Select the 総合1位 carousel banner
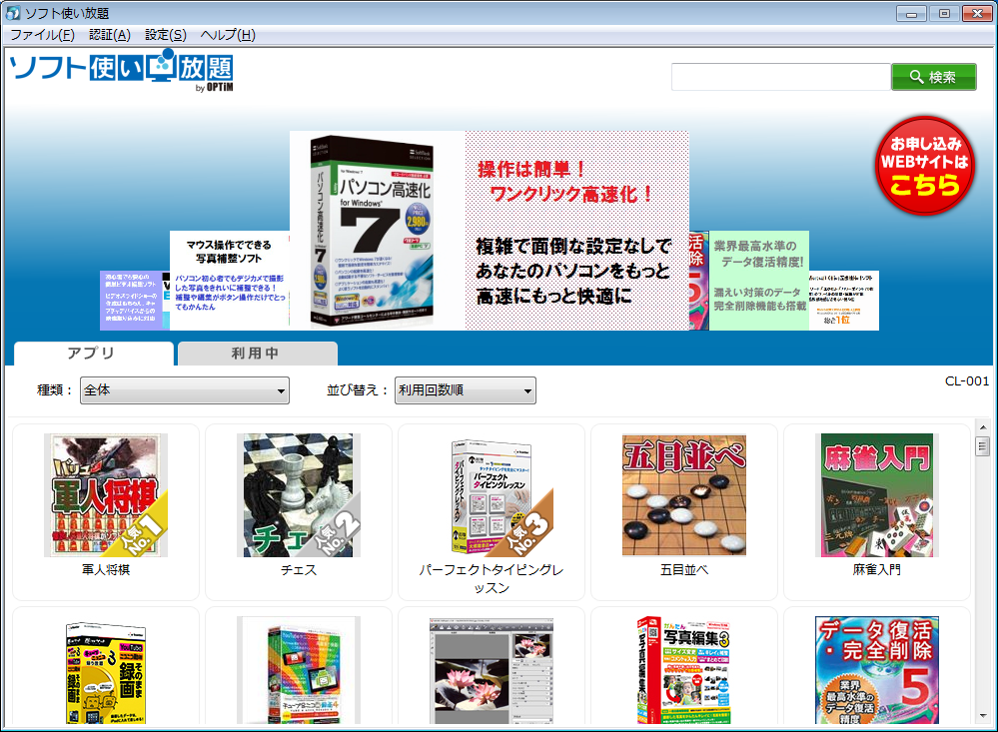Image resolution: width=998 pixels, height=732 pixels. 844,301
